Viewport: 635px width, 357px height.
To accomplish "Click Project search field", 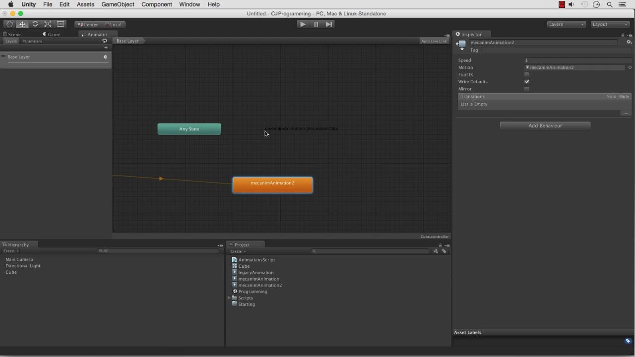I will pos(370,251).
